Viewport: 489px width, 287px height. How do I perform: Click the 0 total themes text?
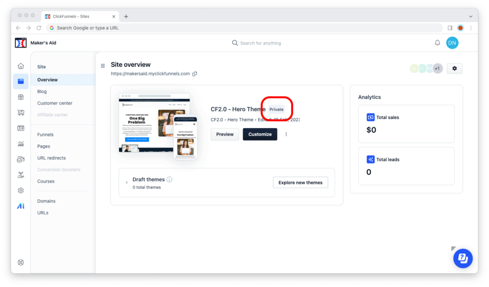point(147,187)
